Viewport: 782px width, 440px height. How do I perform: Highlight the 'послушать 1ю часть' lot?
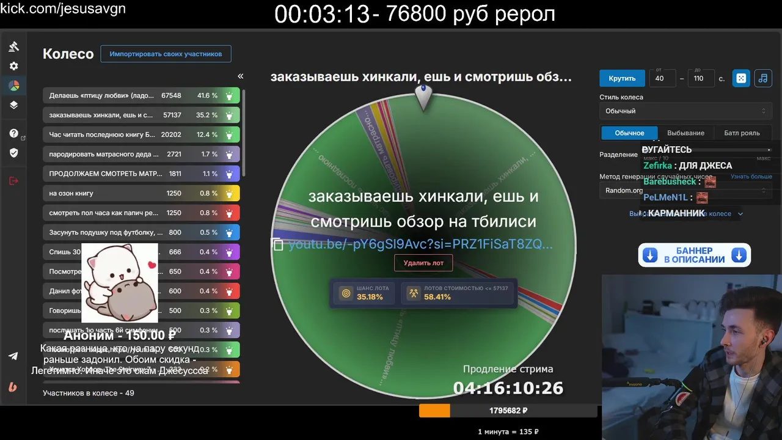point(229,331)
